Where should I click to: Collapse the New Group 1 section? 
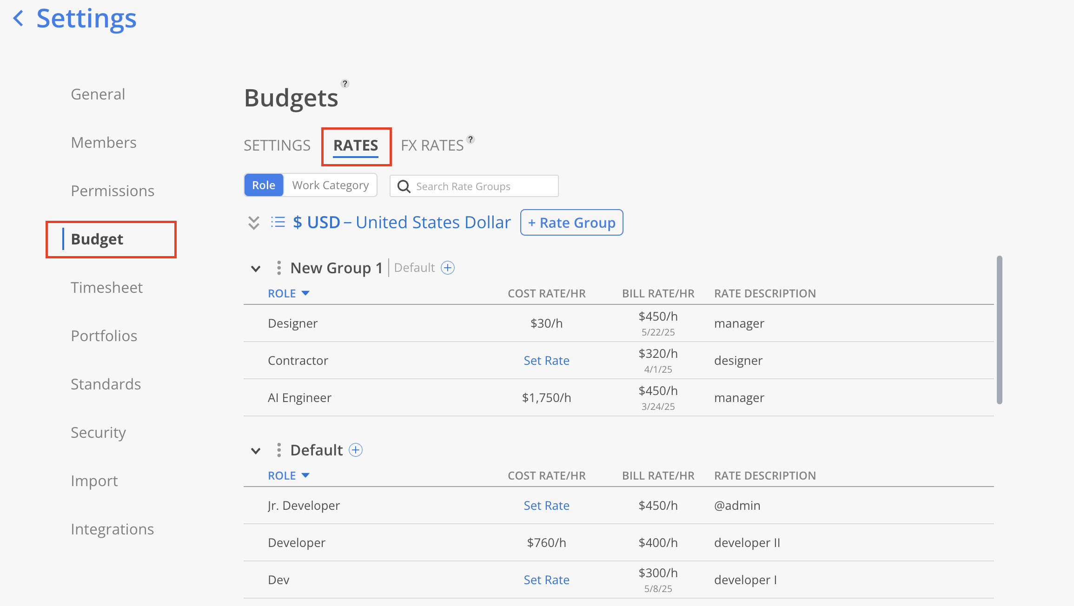[x=256, y=269]
